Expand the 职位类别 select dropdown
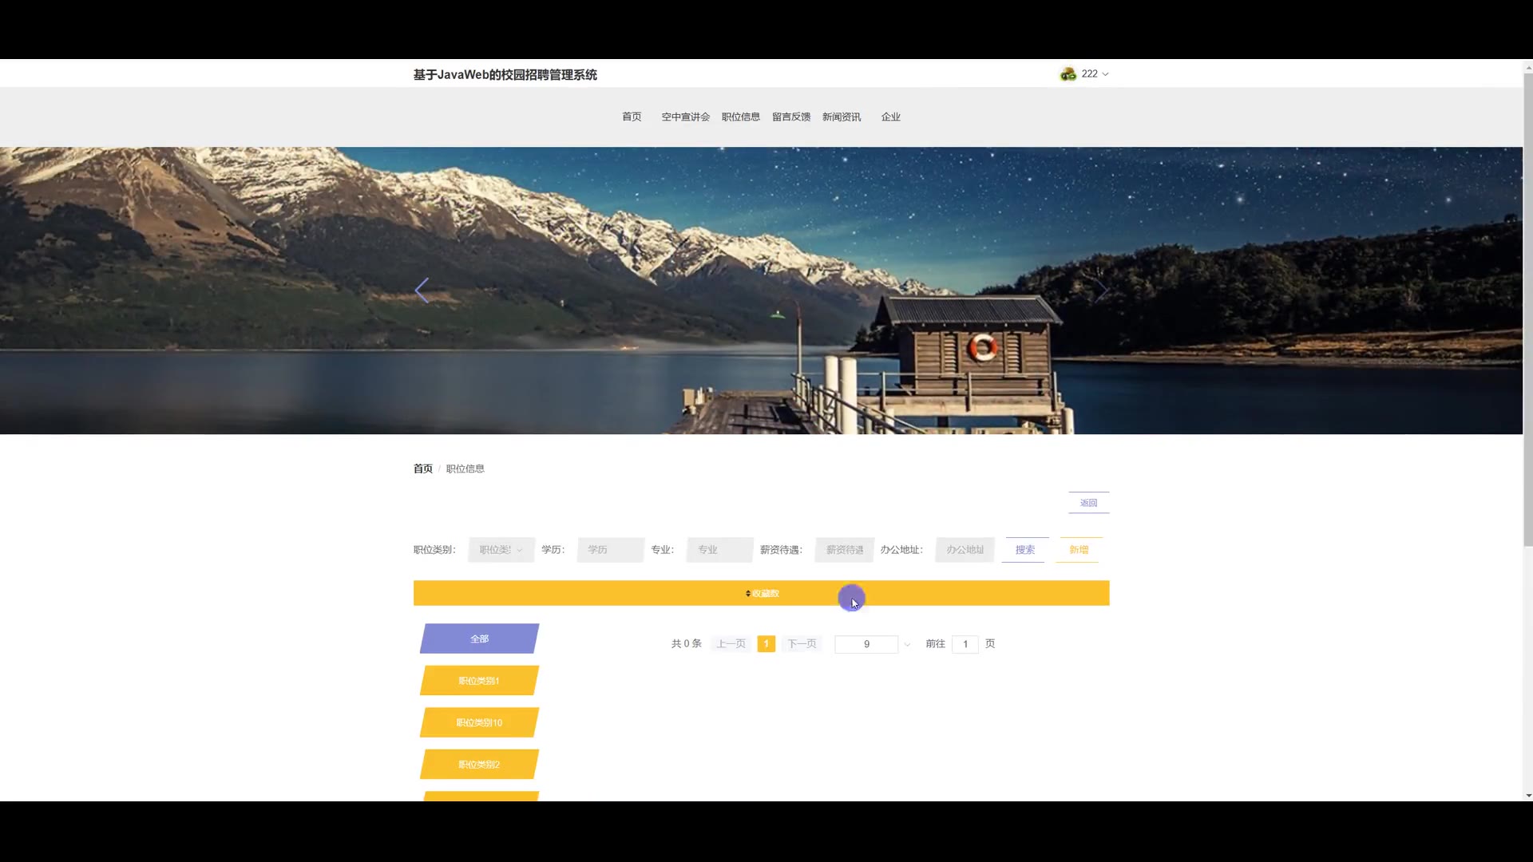The height and width of the screenshot is (862, 1533). click(x=501, y=550)
